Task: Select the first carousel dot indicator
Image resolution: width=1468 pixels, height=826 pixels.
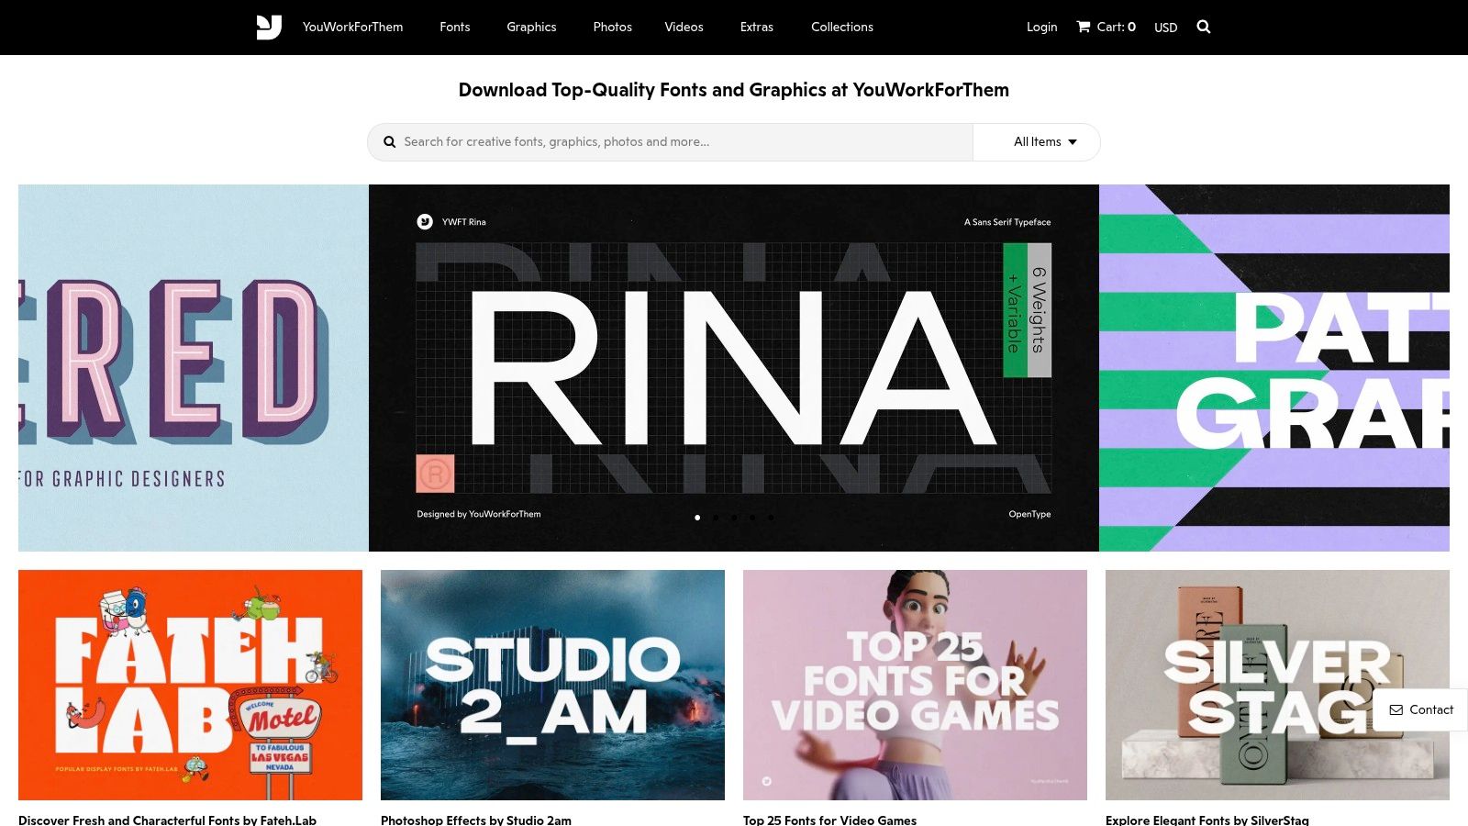Action: pos(697,518)
